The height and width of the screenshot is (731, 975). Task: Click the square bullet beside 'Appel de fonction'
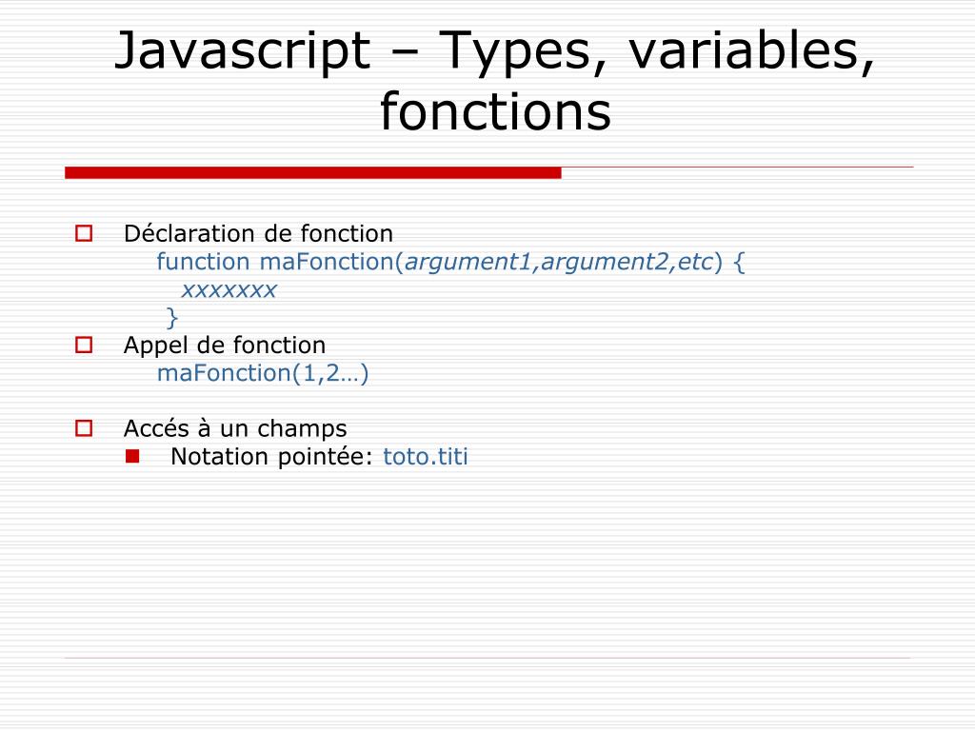pos(84,345)
